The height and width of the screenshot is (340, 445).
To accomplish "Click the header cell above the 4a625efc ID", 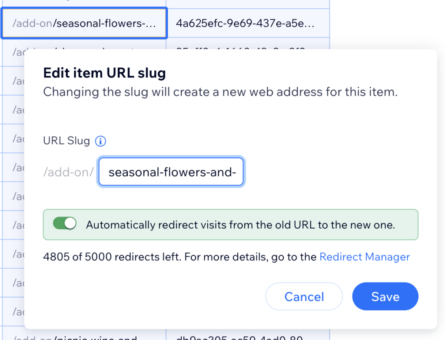I will (x=248, y=4).
